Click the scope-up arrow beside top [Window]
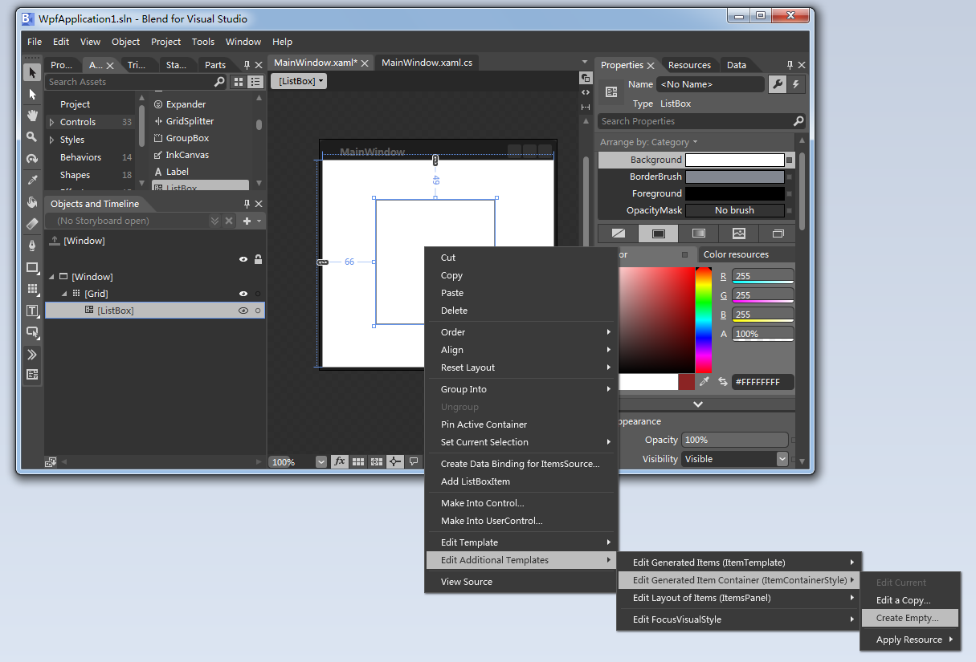Viewport: 976px width, 662px height. (x=55, y=241)
